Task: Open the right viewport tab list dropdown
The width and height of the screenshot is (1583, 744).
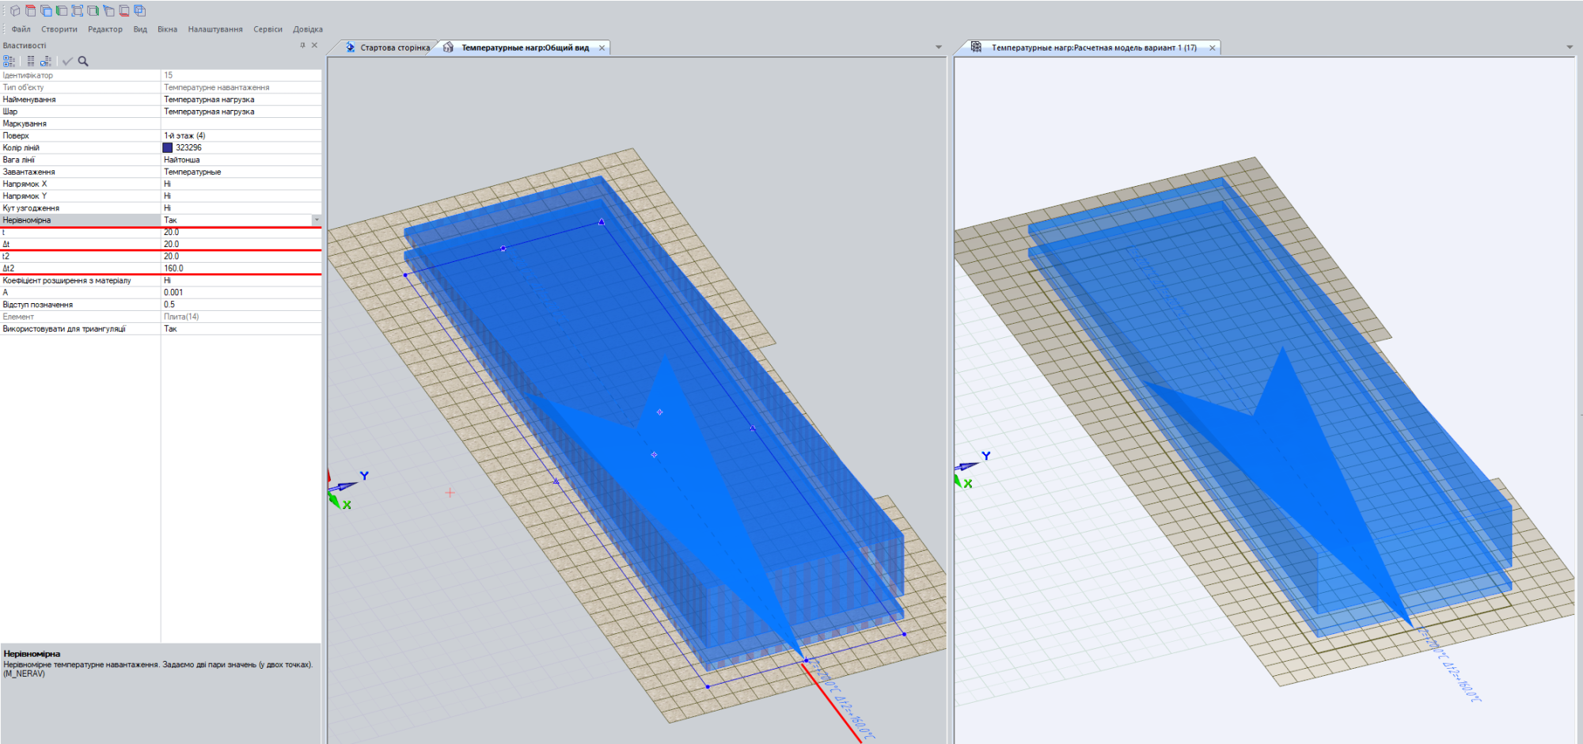Action: point(1570,47)
